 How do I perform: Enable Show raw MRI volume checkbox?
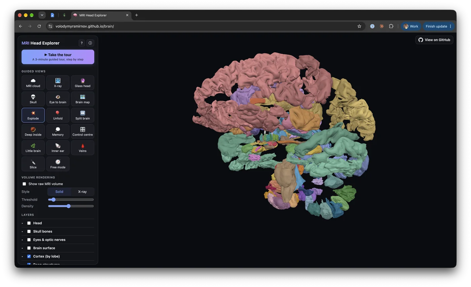pos(24,184)
